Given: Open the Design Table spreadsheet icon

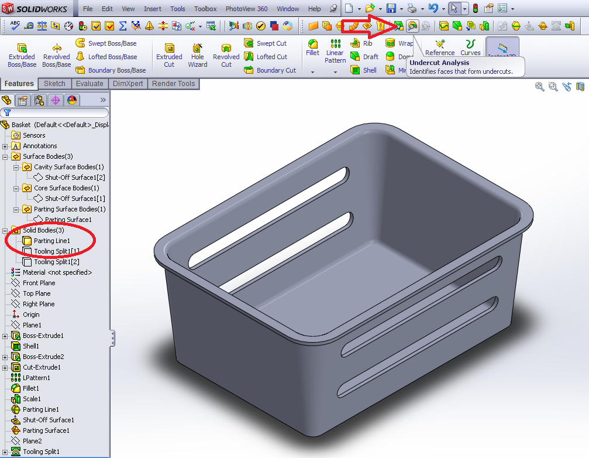Looking at the screenshot, I should (x=211, y=26).
